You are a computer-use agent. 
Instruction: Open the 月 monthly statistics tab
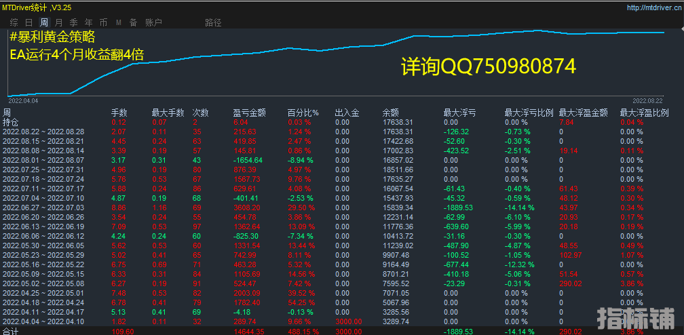point(59,22)
